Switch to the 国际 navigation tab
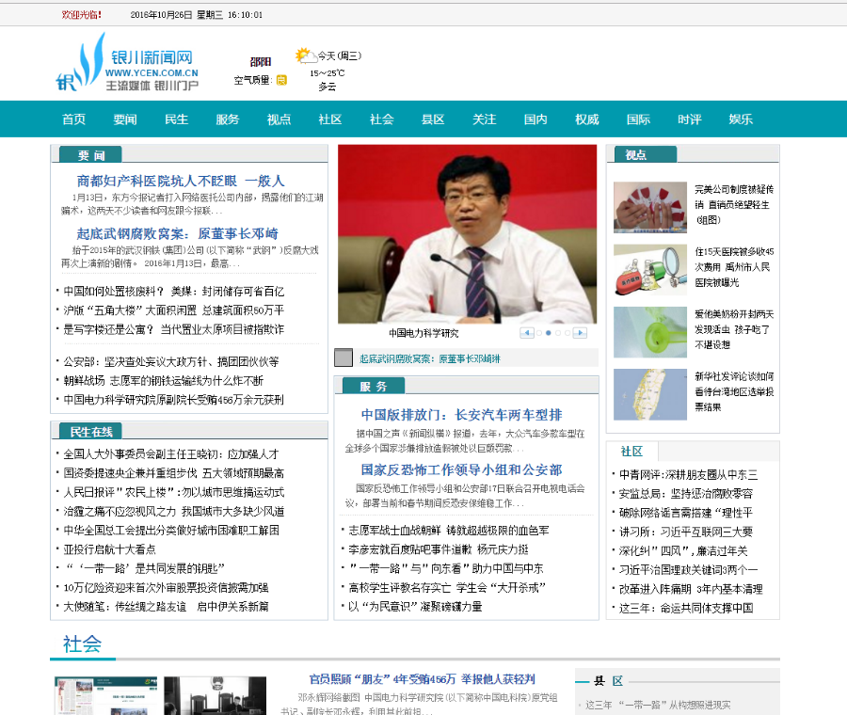Screen dimensions: 847x715 tap(638, 119)
